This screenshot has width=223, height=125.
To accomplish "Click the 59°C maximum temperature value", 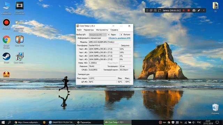I will [x=128, y=82].
